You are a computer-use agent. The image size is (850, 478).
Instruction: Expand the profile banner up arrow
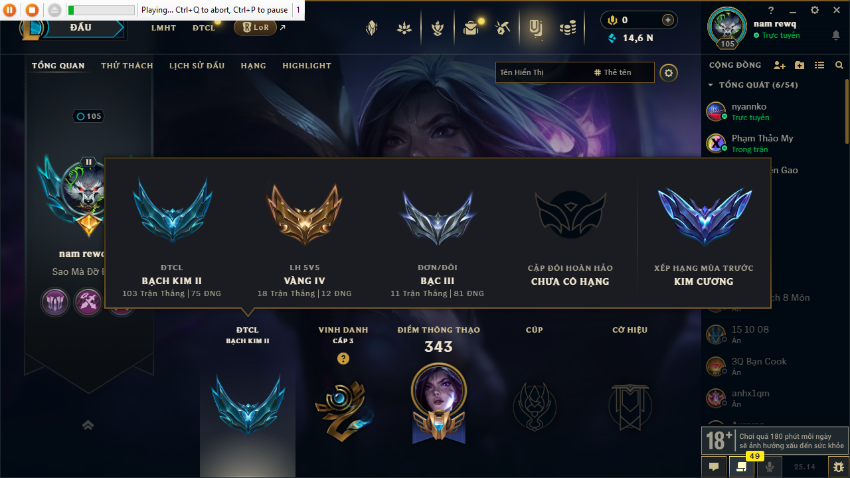88,425
